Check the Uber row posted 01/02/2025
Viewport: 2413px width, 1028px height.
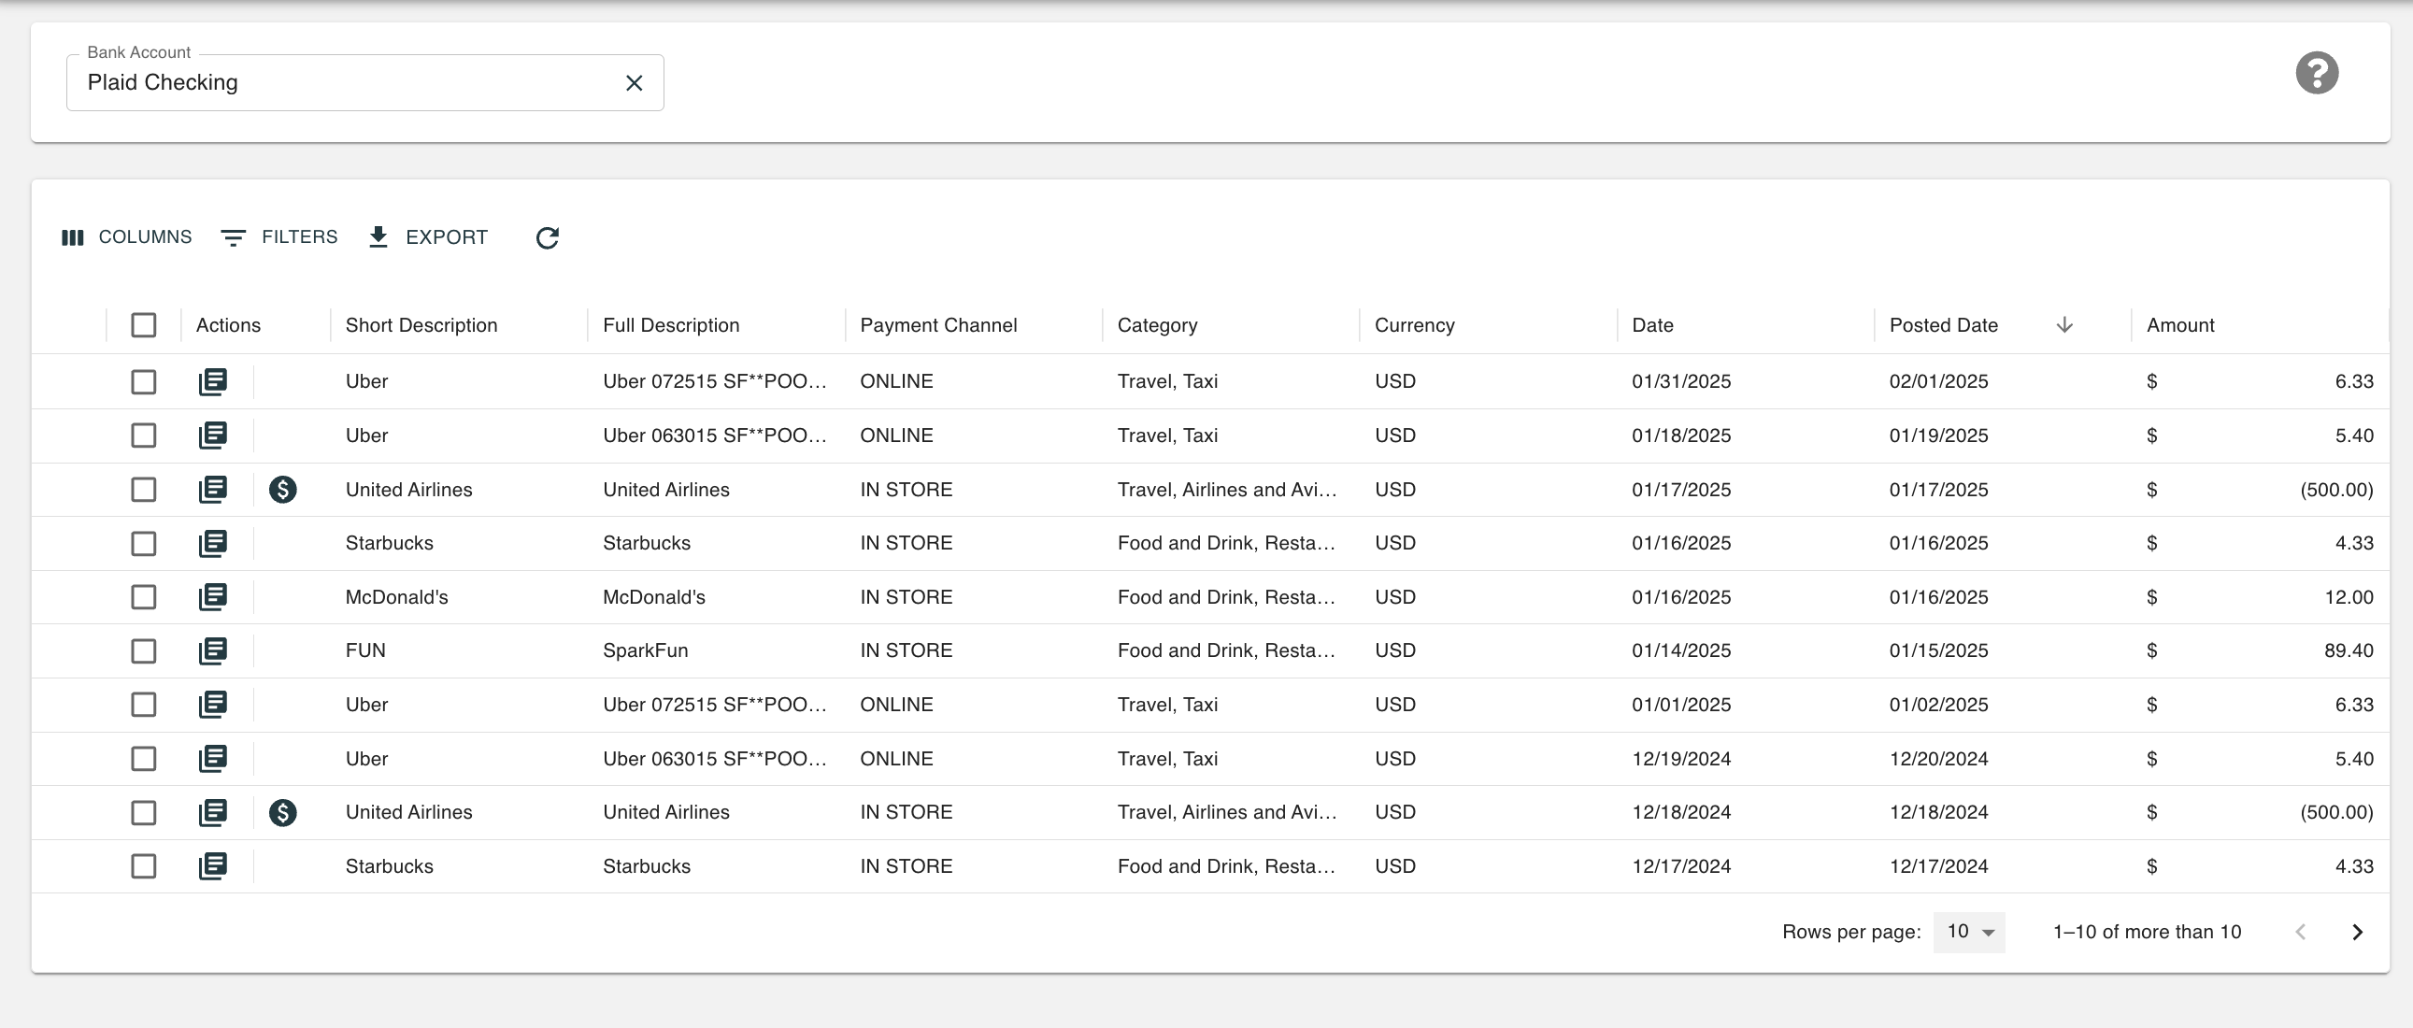tap(143, 705)
